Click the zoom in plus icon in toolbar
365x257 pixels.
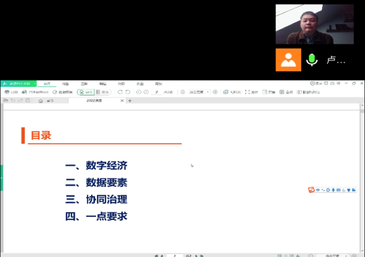pos(215,92)
